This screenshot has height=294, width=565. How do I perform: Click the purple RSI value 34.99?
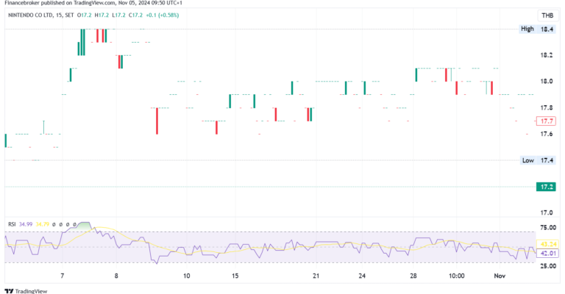click(26, 224)
